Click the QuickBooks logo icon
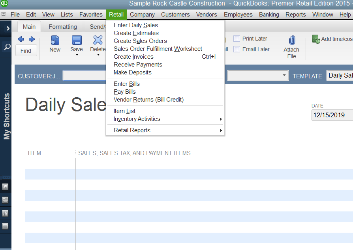Screen dimensions: 353x250 click(x=4, y=3)
